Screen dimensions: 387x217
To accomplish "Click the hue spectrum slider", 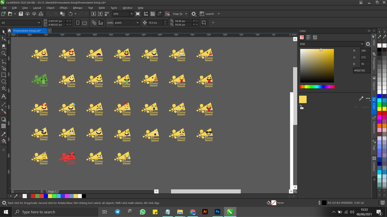I will [x=317, y=87].
